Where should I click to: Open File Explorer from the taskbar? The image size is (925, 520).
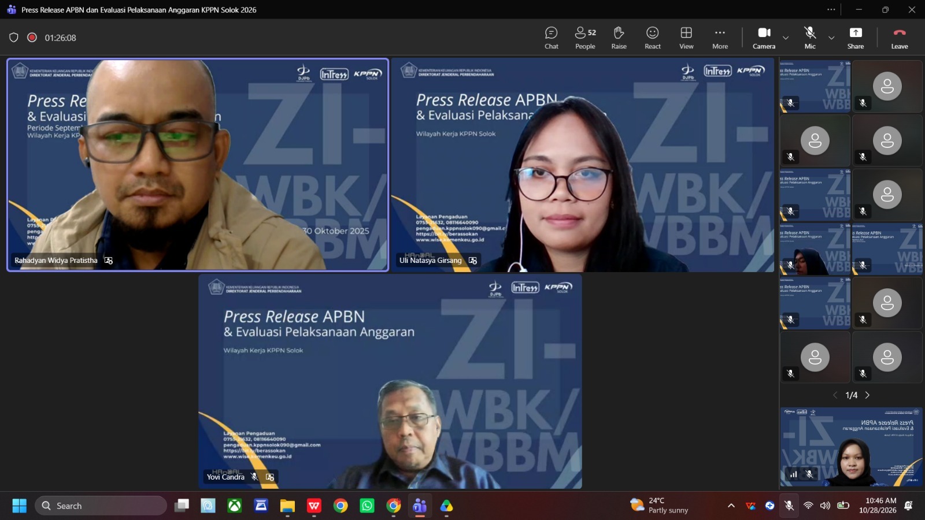pos(287,506)
